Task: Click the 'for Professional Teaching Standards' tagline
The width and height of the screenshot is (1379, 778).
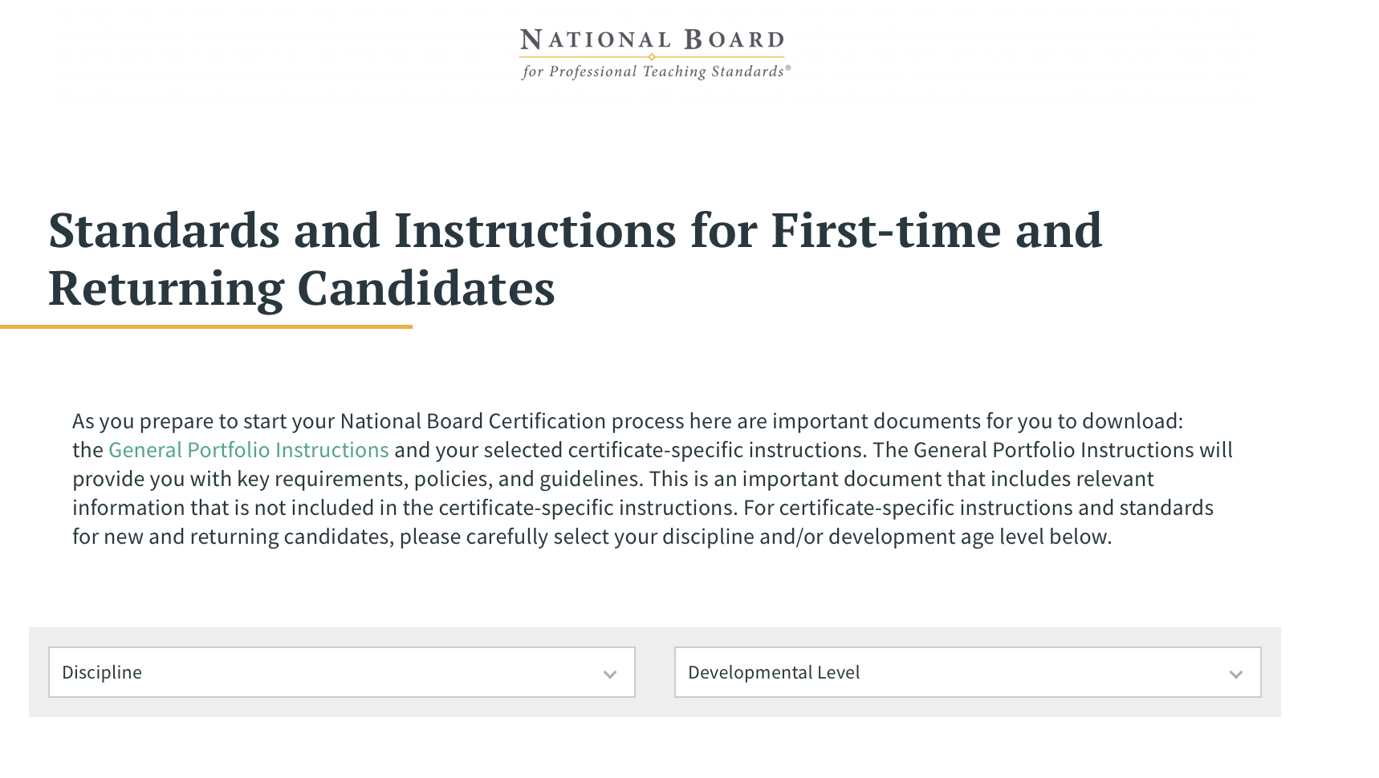Action: coord(653,71)
